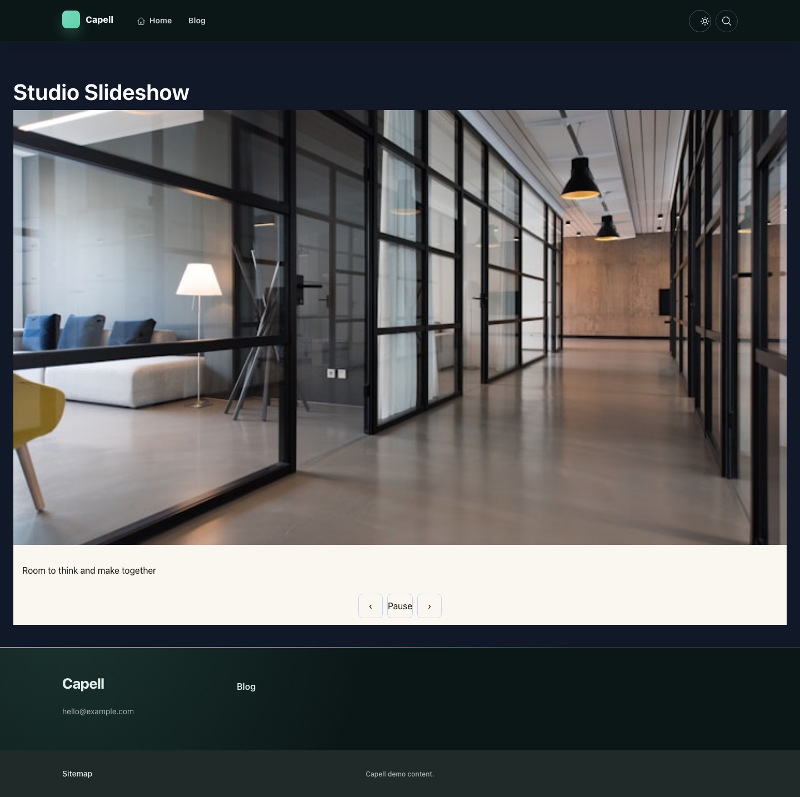The width and height of the screenshot is (800, 797).
Task: Open the footer Capell brand link
Action: [83, 684]
